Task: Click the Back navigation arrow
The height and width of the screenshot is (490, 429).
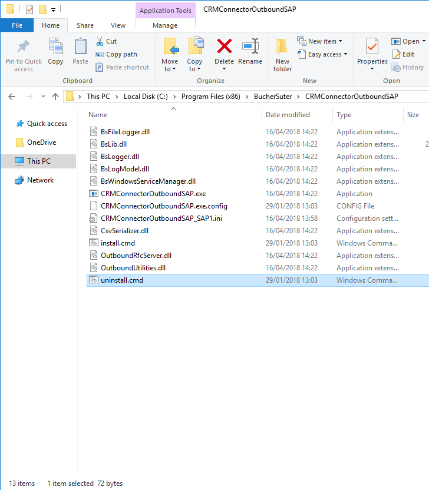Action: click(x=12, y=97)
